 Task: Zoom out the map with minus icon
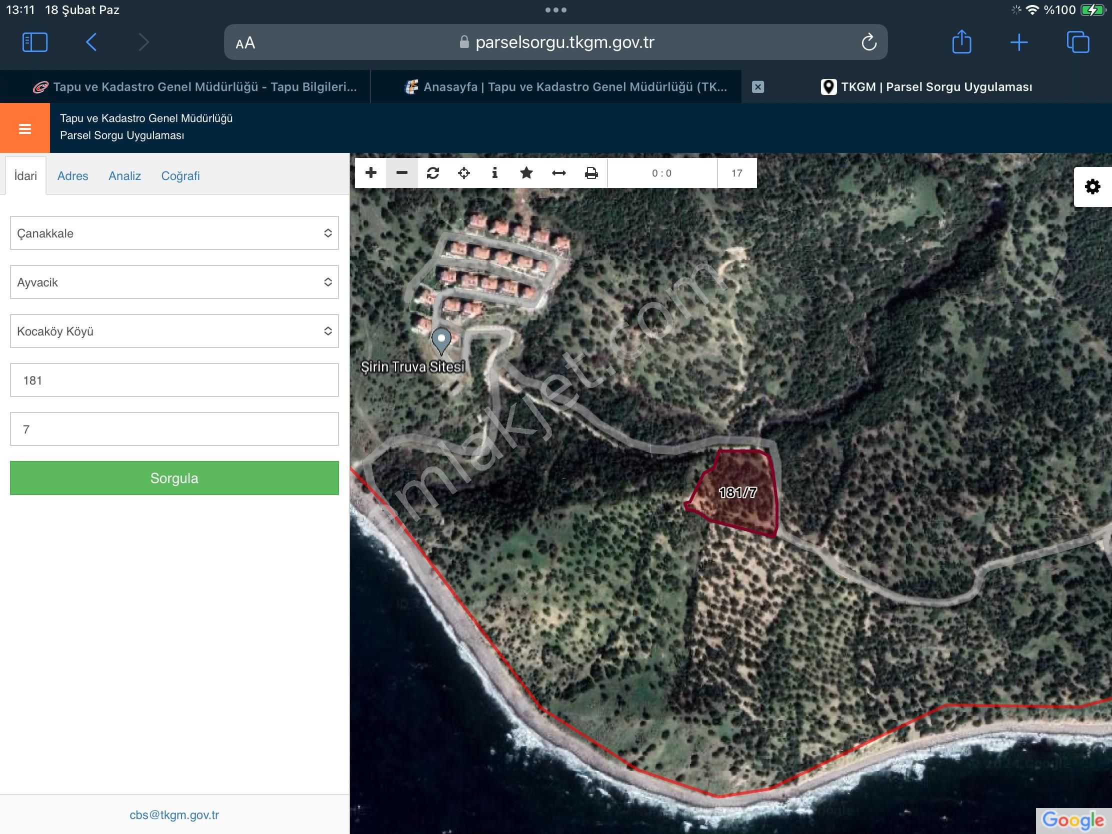click(x=401, y=173)
